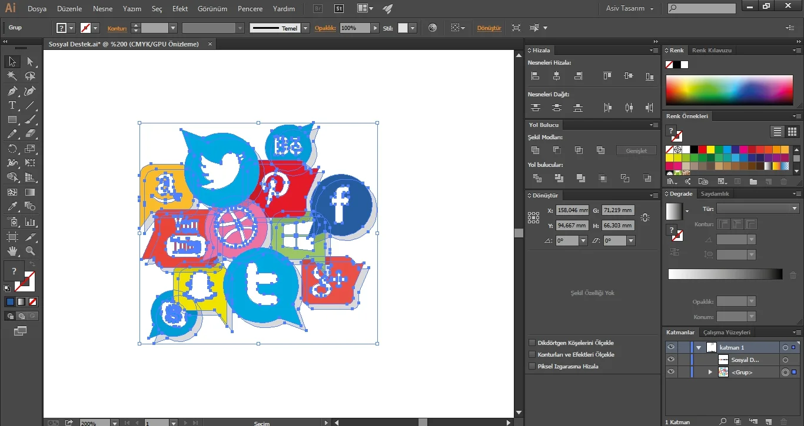
Task: Click the gradient slider bar in Degrade
Action: (725, 274)
